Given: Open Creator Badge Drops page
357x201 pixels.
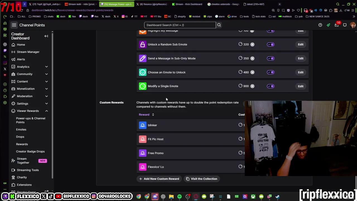Looking at the screenshot, I should (30, 151).
